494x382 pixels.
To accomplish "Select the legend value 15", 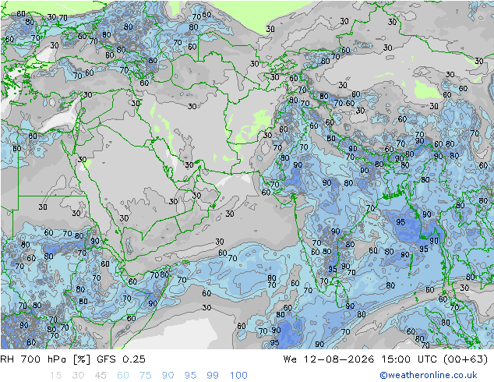I will 55,376.
